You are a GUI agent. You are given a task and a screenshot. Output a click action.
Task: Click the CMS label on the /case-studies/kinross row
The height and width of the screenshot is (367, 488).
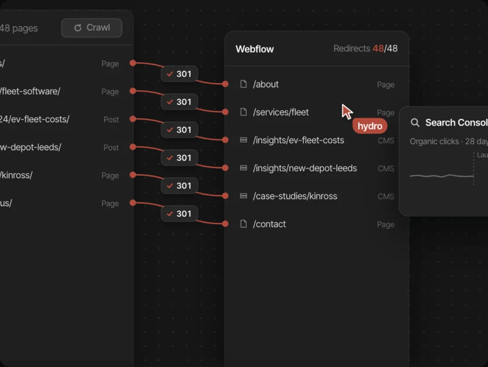(x=386, y=196)
